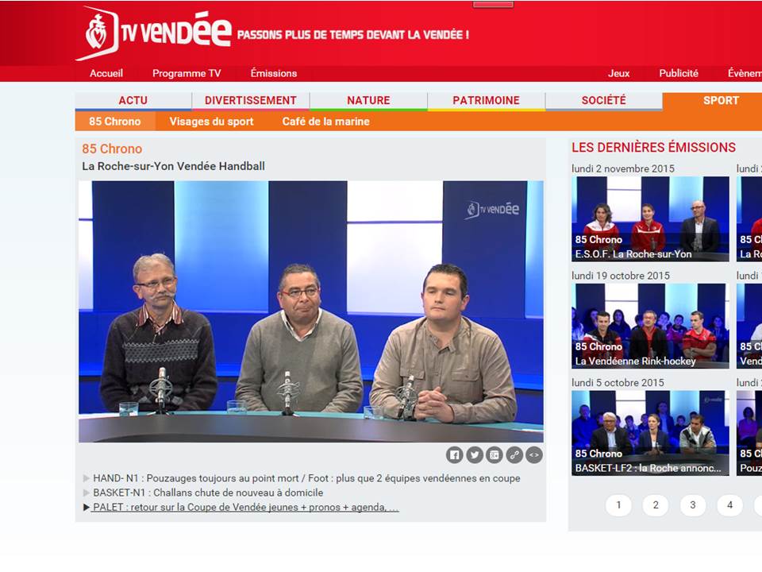Share the video on Google+

click(495, 455)
